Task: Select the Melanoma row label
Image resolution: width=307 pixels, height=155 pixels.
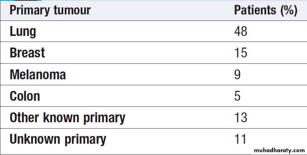Action: point(38,75)
